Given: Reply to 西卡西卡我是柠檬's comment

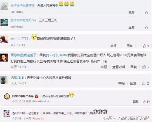Looking at the screenshot, I should coord(131,13).
